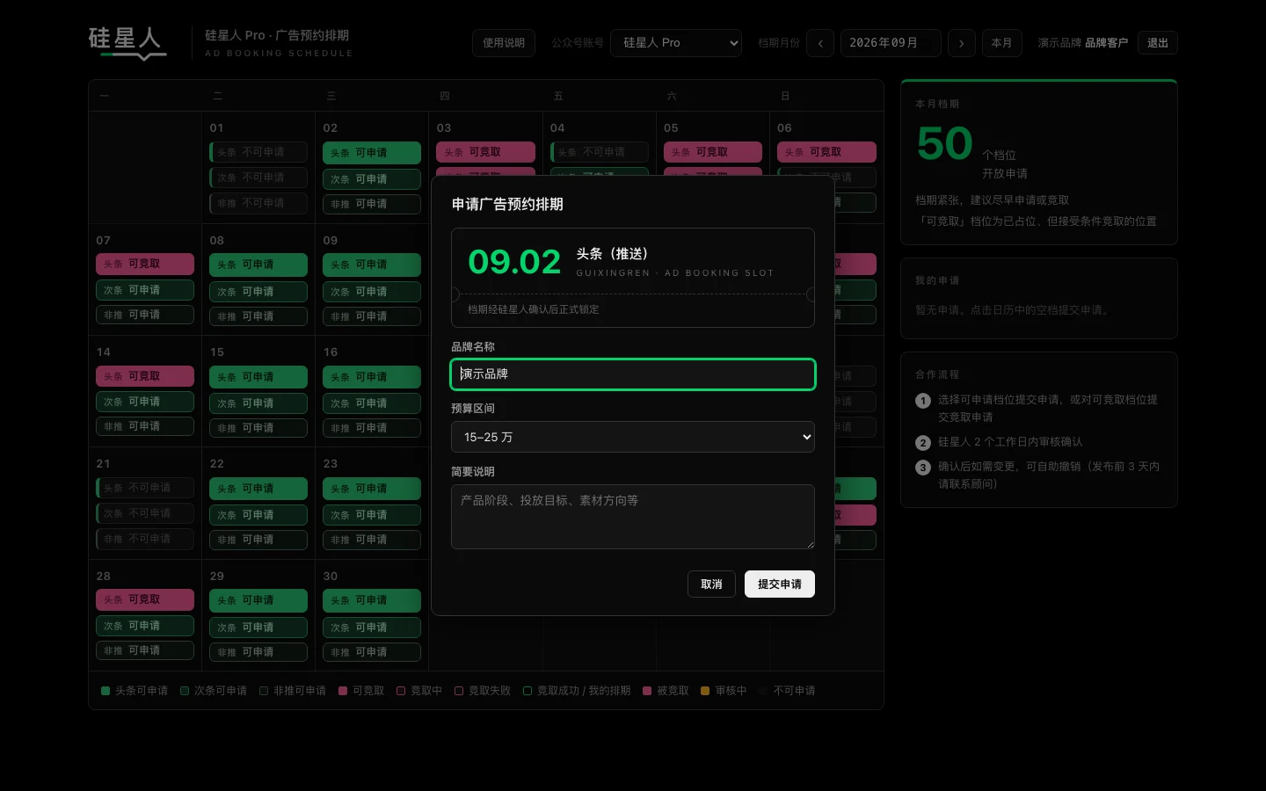This screenshot has width=1266, height=791.
Task: Open the 公众号账号 dropdown showing 硅星人 Pro
Action: [x=676, y=43]
